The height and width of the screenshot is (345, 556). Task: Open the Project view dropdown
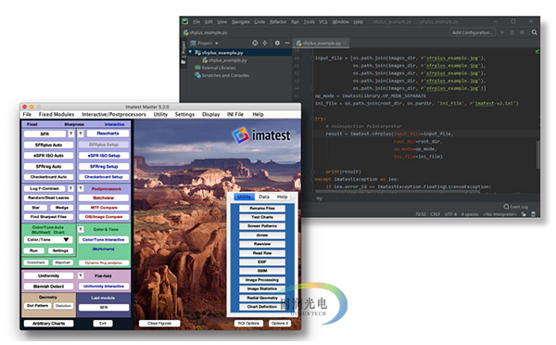[205, 43]
